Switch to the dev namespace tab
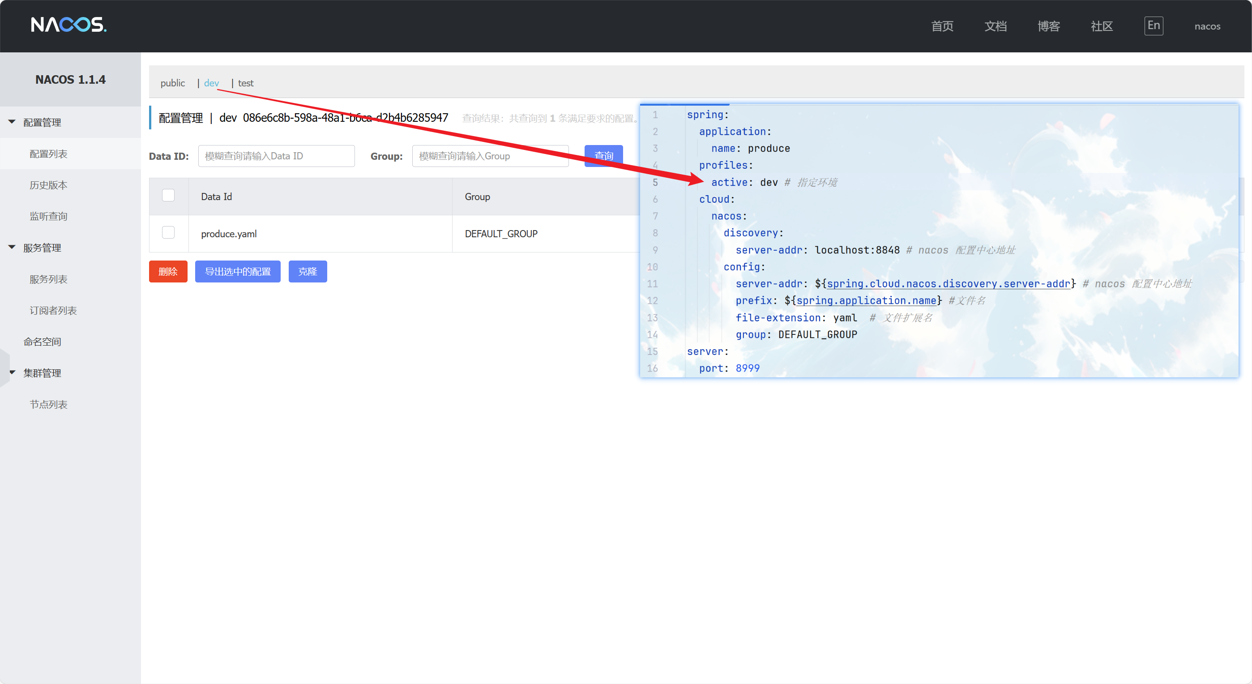Image resolution: width=1252 pixels, height=684 pixels. (x=211, y=83)
